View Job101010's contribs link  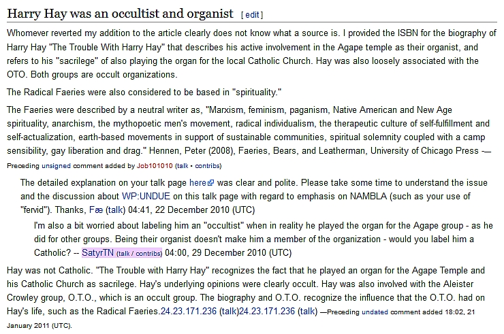tap(206, 165)
